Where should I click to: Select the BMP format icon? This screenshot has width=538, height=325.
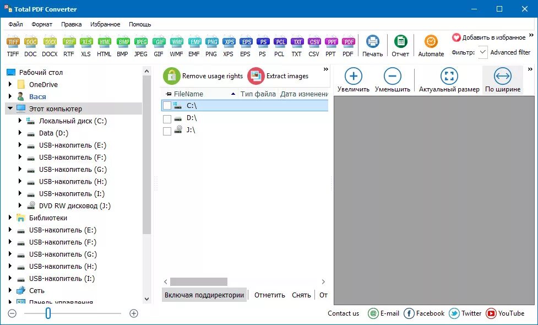tap(122, 42)
